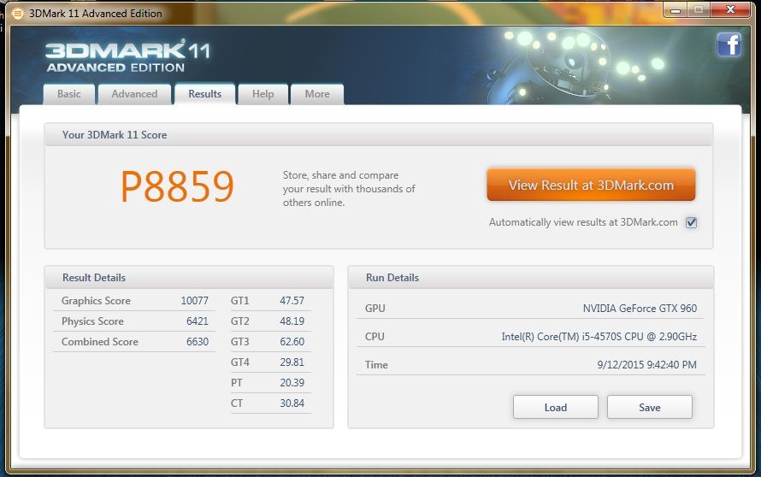This screenshot has width=761, height=477.
Task: Select the Results tab
Action: coord(205,94)
